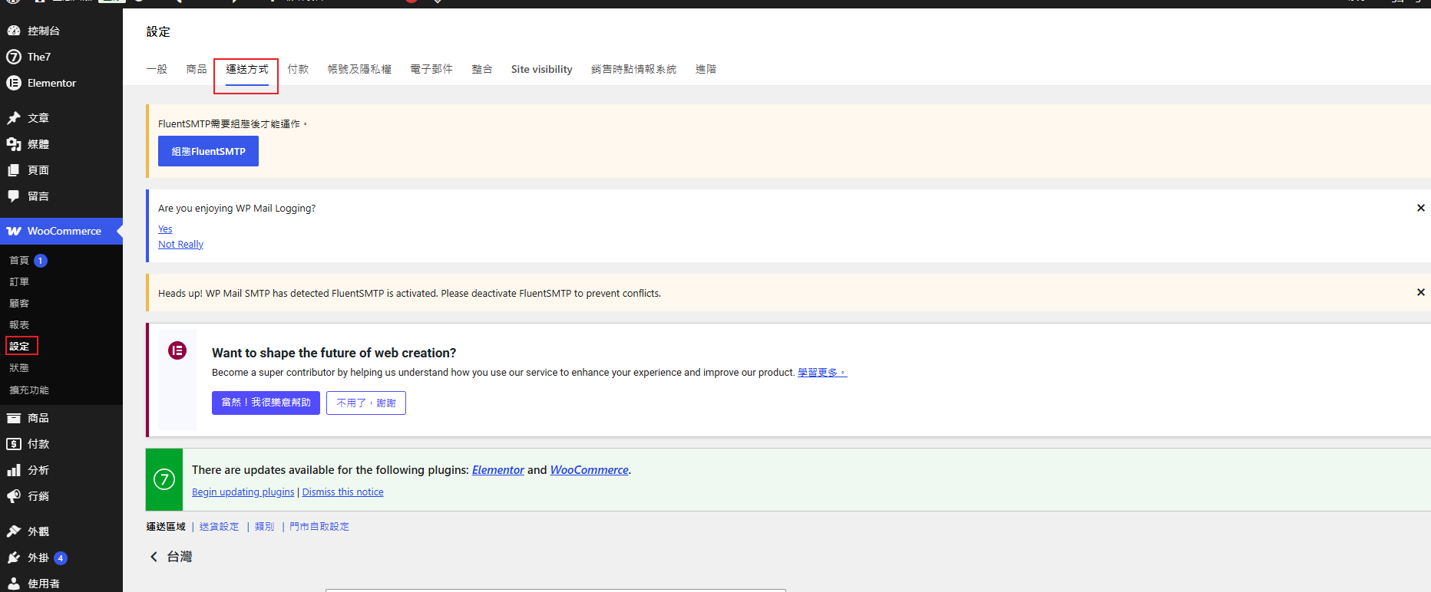Click the 分析 bar chart icon
1431x592 pixels.
[14, 470]
